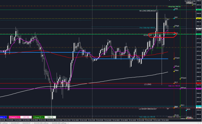The image size is (202, 124).
Task: Click the cyan WL3 price tag on the axis
Action: point(198,106)
